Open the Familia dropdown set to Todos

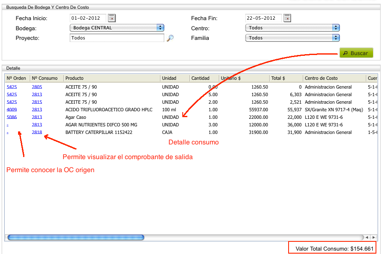coord(292,38)
